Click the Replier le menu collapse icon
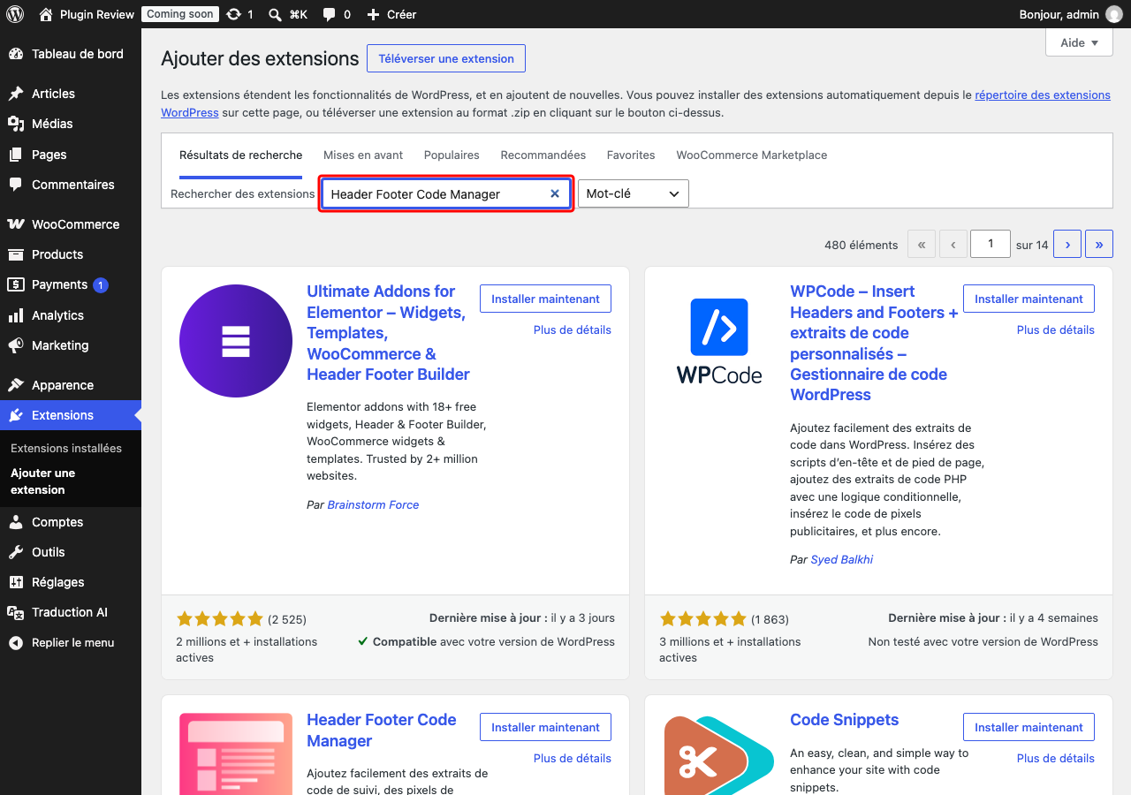This screenshot has height=795, width=1131. point(16,642)
